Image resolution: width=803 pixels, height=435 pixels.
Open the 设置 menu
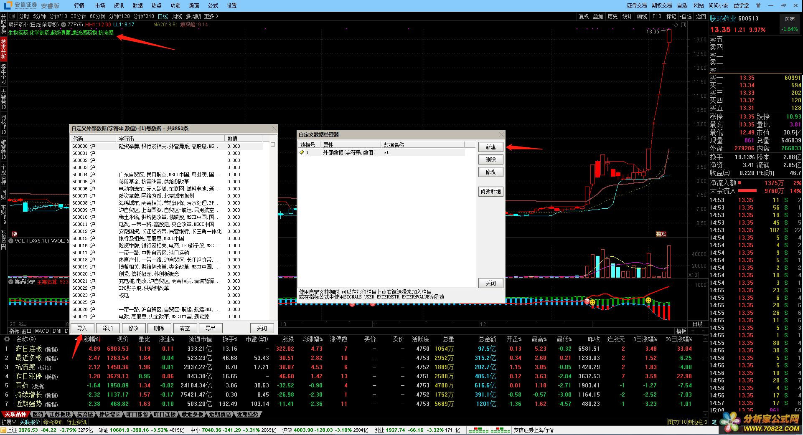tap(231, 5)
